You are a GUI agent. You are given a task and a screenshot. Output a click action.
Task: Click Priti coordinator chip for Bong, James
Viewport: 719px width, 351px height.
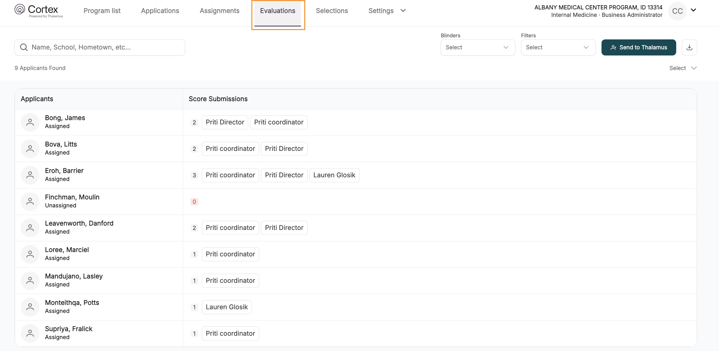[x=279, y=122]
